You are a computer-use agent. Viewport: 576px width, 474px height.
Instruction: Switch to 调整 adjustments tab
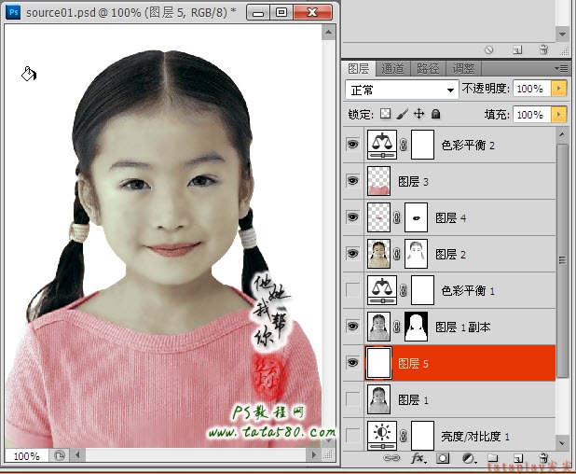coord(463,69)
